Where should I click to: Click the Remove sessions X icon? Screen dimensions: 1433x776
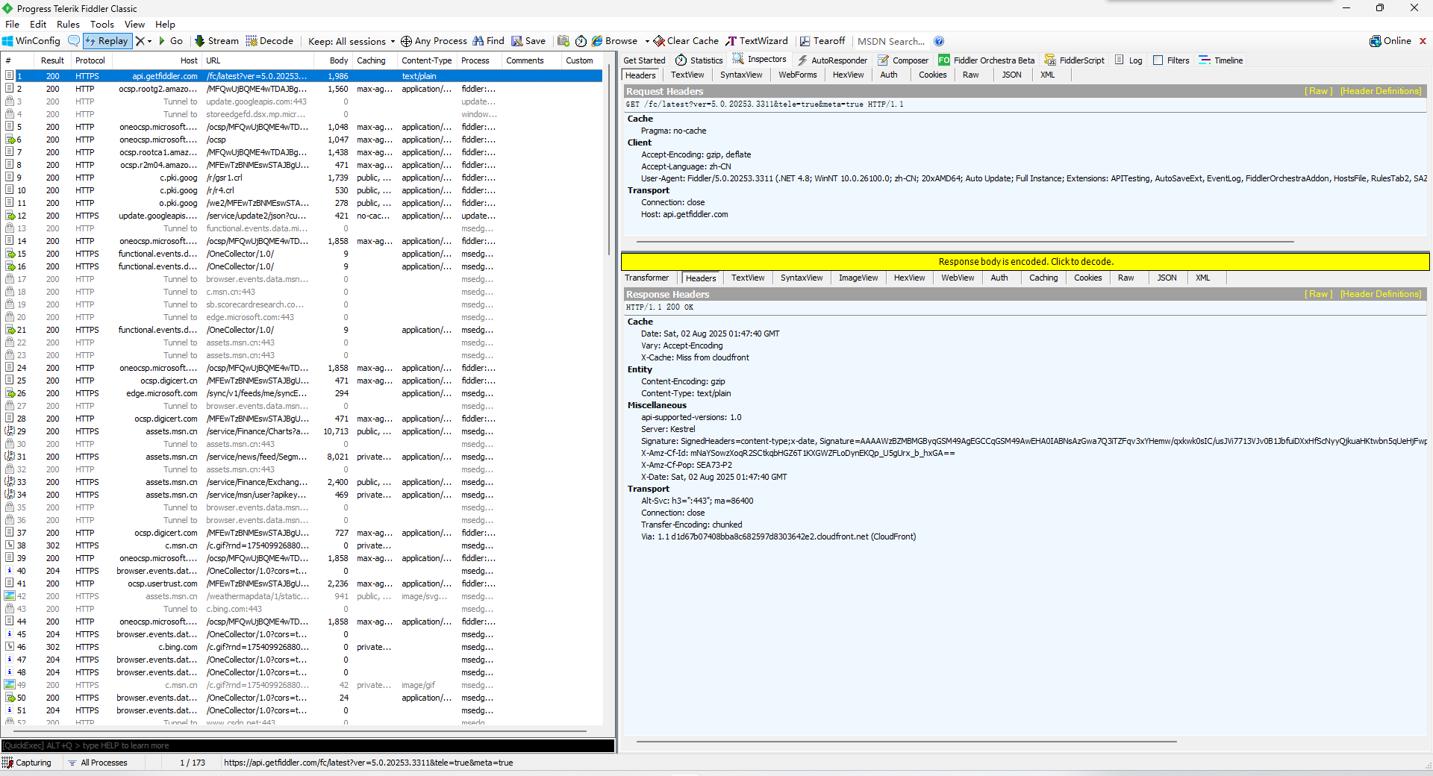pyautogui.click(x=140, y=41)
